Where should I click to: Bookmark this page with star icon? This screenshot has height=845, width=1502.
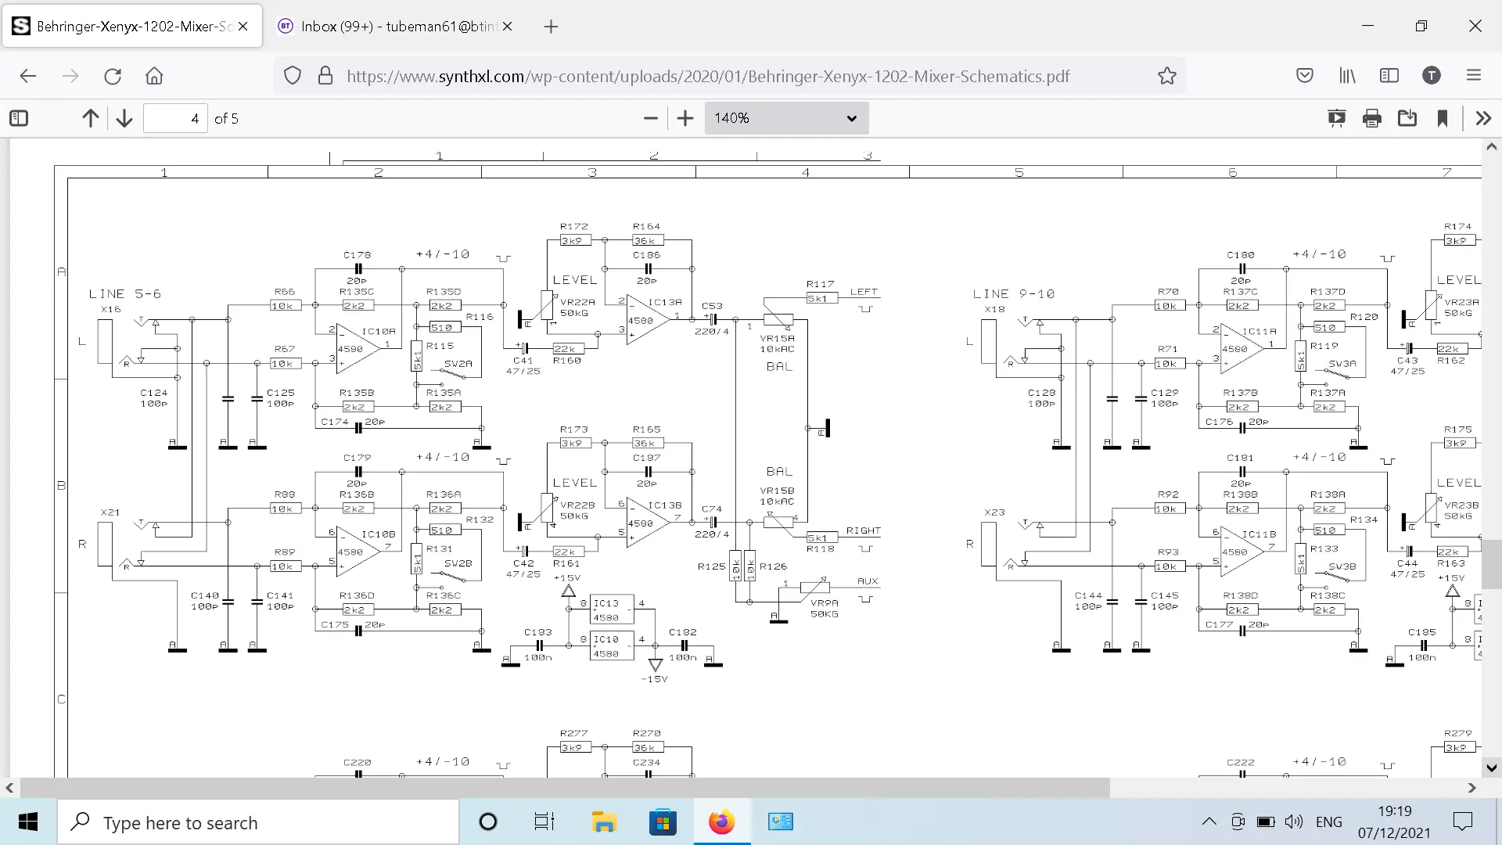point(1166,76)
